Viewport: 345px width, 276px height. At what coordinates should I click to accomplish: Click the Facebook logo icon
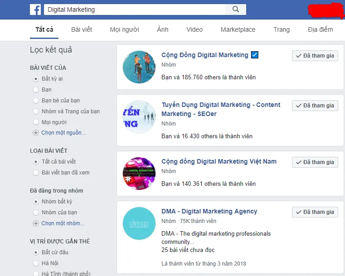pyautogui.click(x=35, y=10)
